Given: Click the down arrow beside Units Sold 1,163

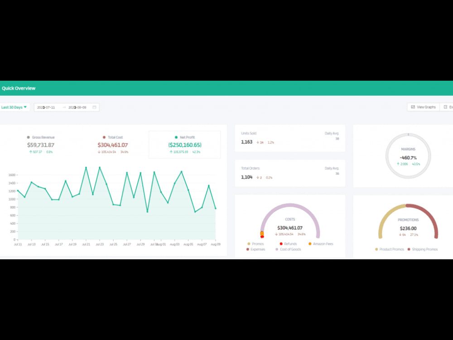Looking at the screenshot, I should (258, 142).
